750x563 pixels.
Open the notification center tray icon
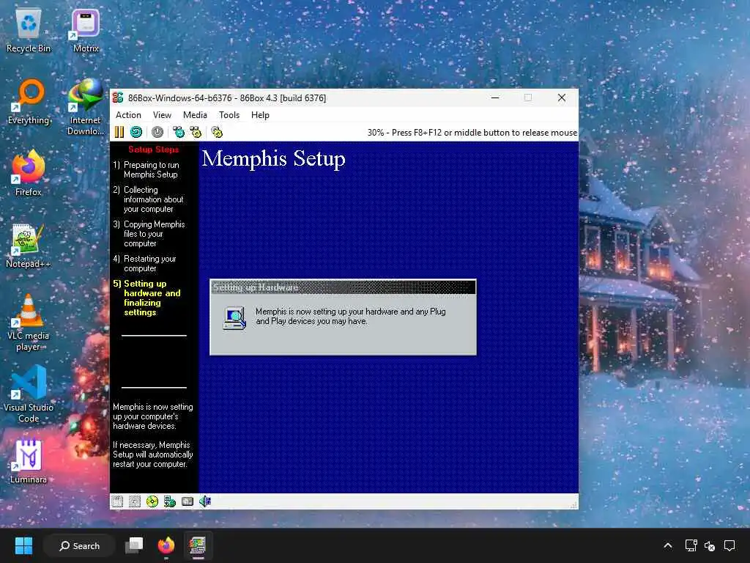click(x=729, y=545)
